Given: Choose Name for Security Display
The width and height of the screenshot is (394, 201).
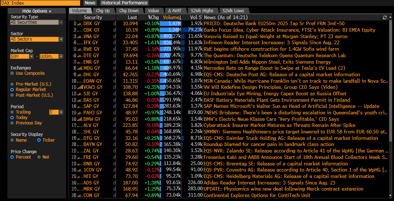Looking at the screenshot, I should pos(12,140).
